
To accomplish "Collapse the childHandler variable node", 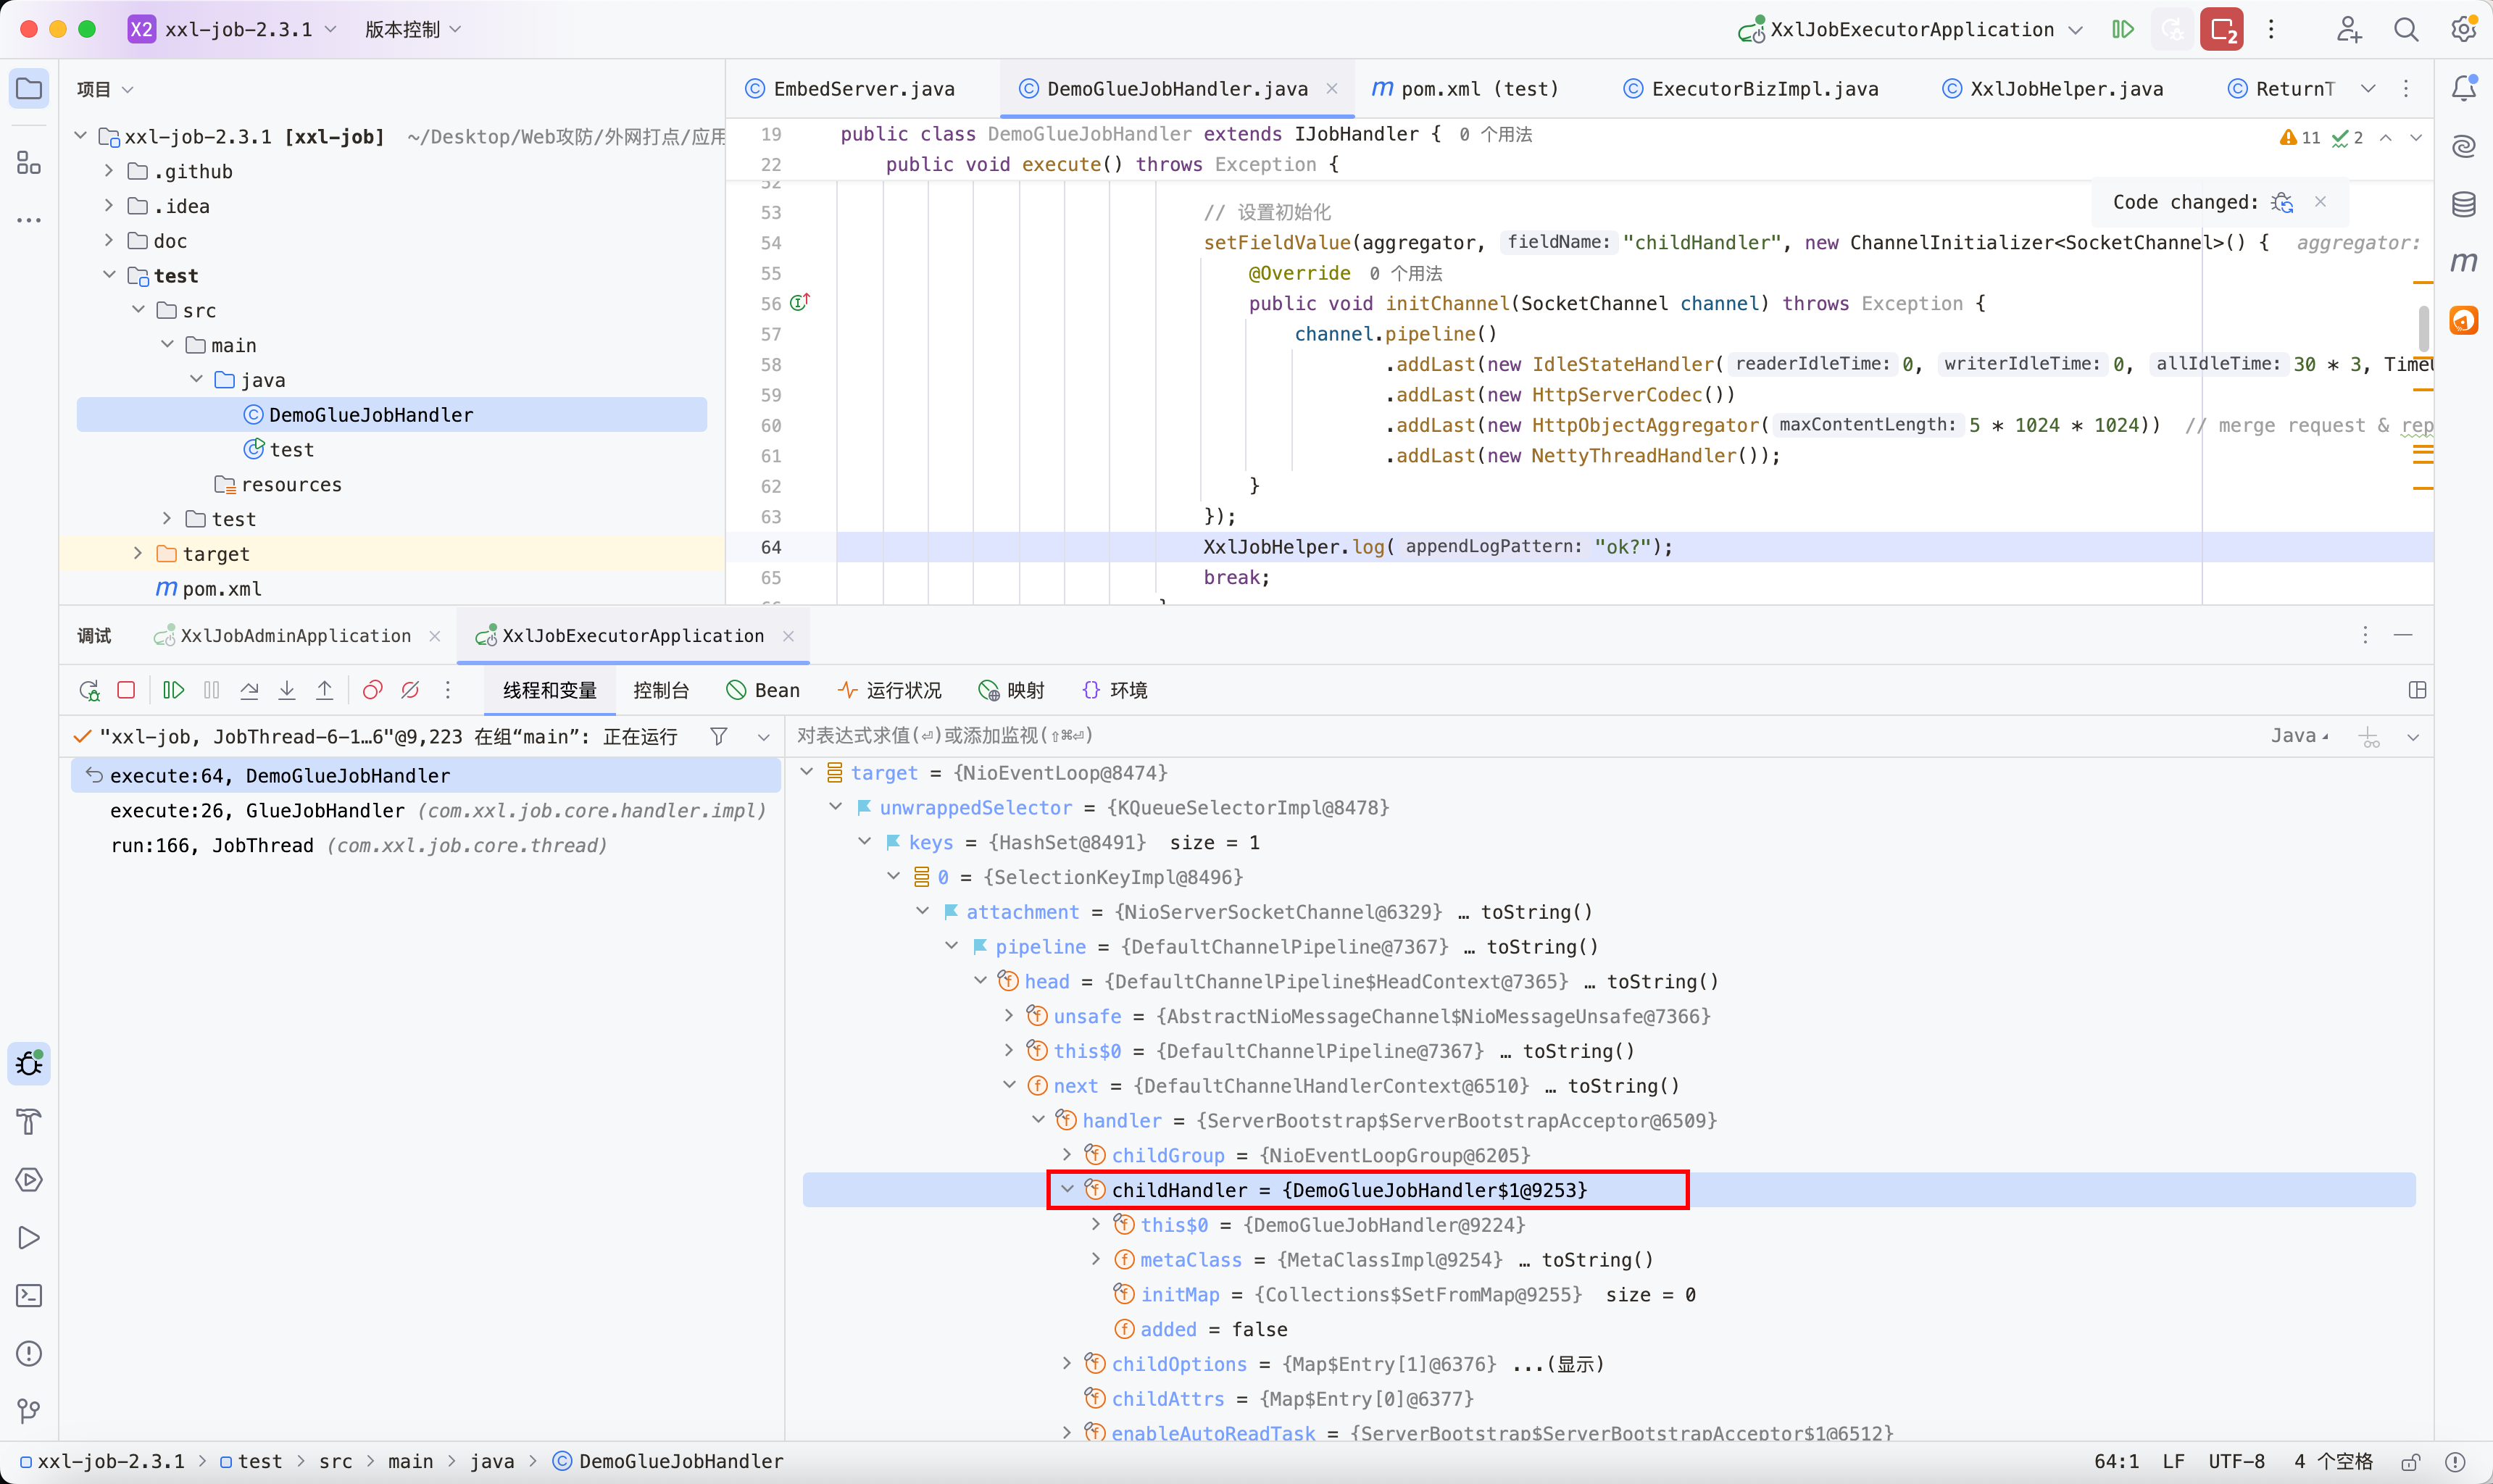I will 1067,1189.
